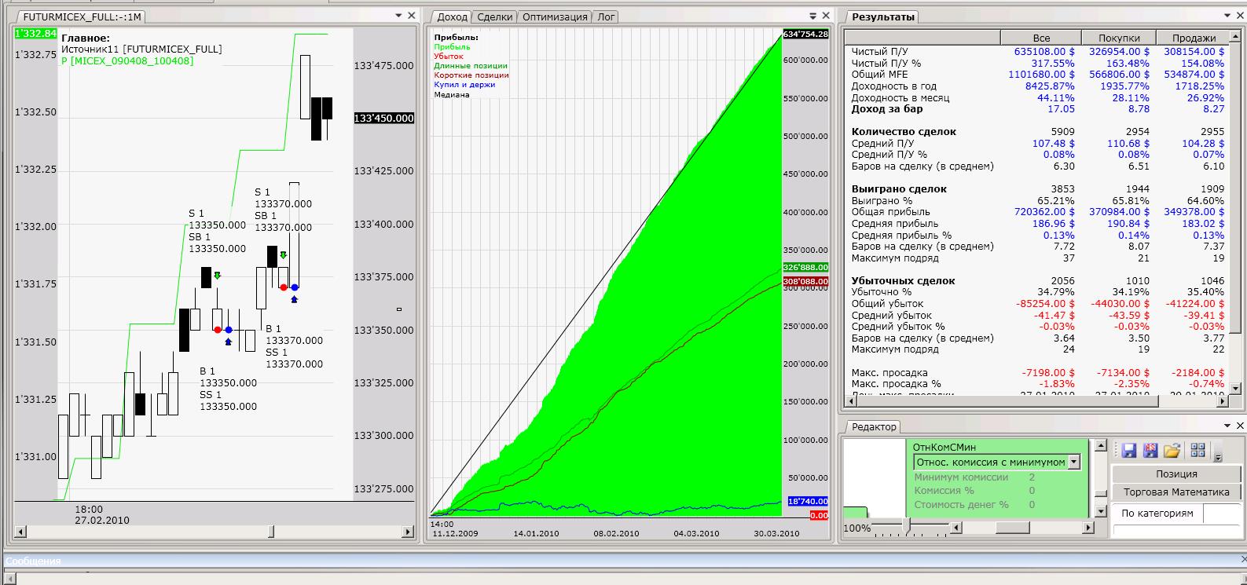Click the Позиция button
Screen dimensions: 1247x585
click(1176, 473)
